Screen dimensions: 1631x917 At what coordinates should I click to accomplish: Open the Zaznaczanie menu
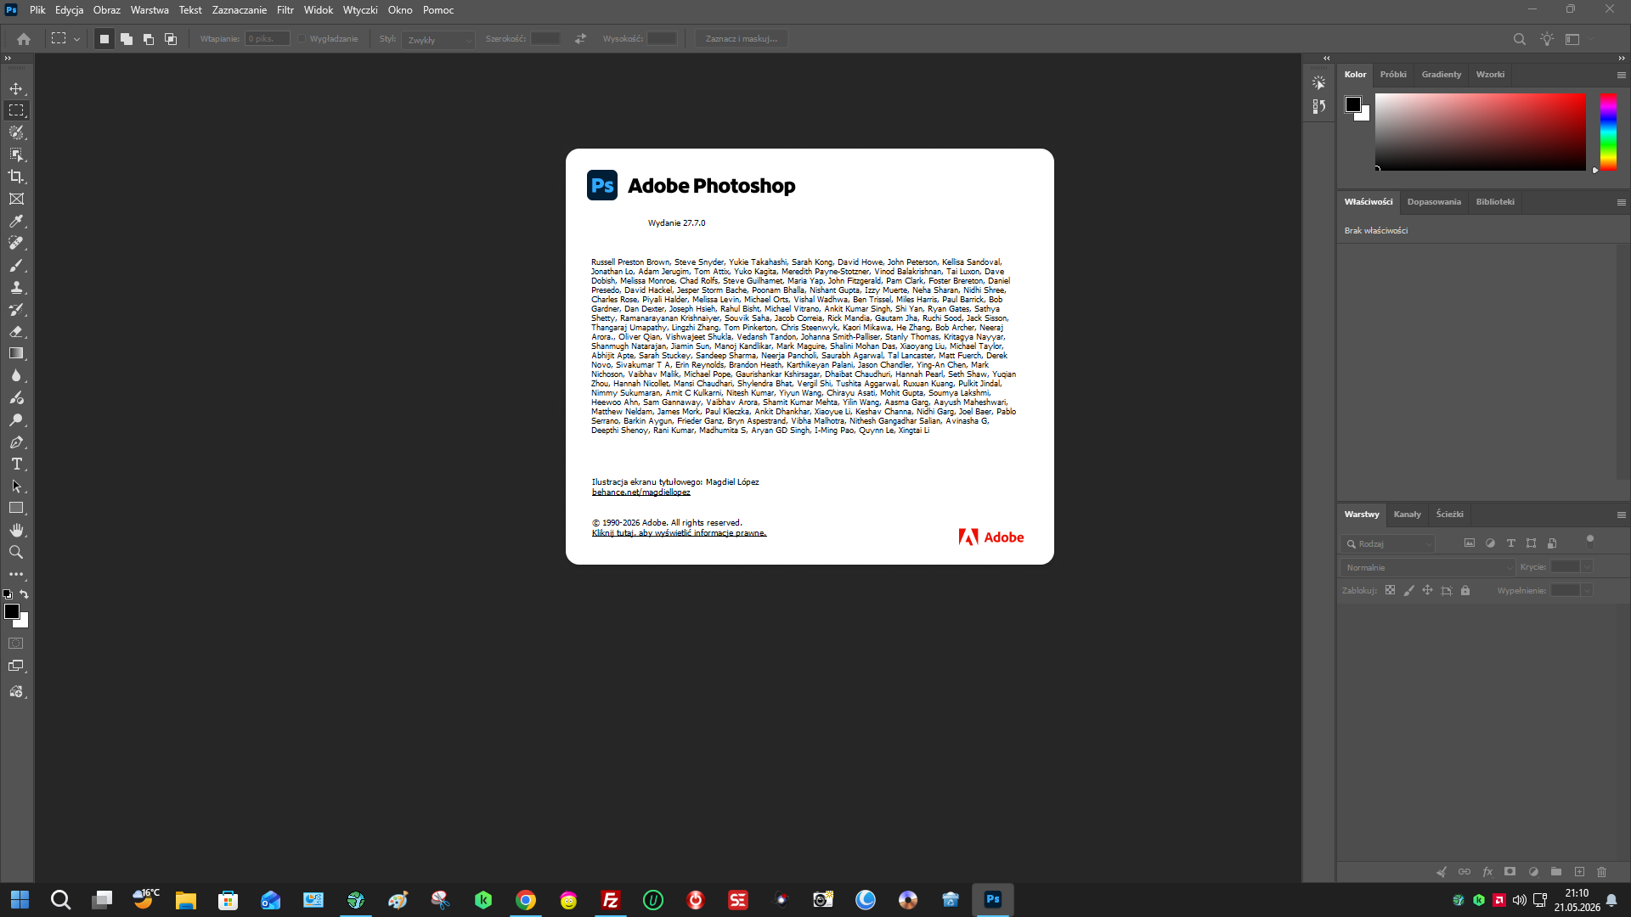coord(240,10)
